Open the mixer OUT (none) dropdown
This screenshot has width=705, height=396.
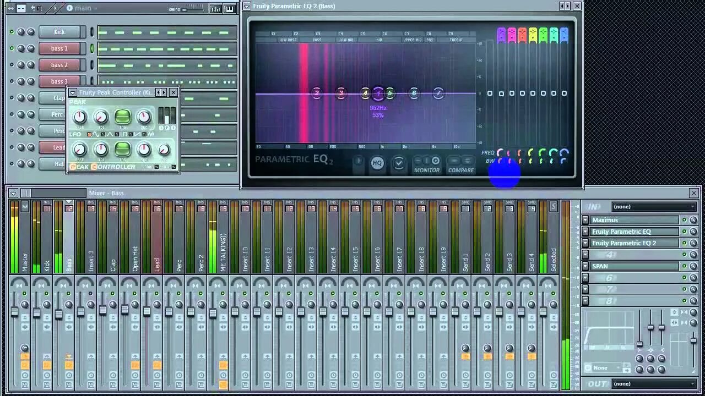pyautogui.click(x=654, y=384)
